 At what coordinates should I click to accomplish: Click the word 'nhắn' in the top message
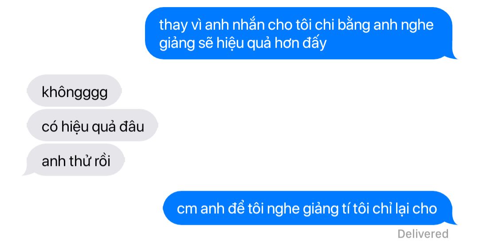coord(248,25)
